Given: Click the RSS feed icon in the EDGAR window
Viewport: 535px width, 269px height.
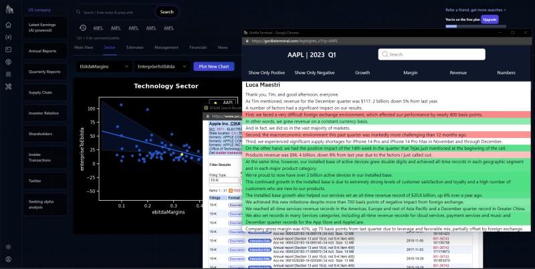Looking at the screenshot, I should coord(231,191).
